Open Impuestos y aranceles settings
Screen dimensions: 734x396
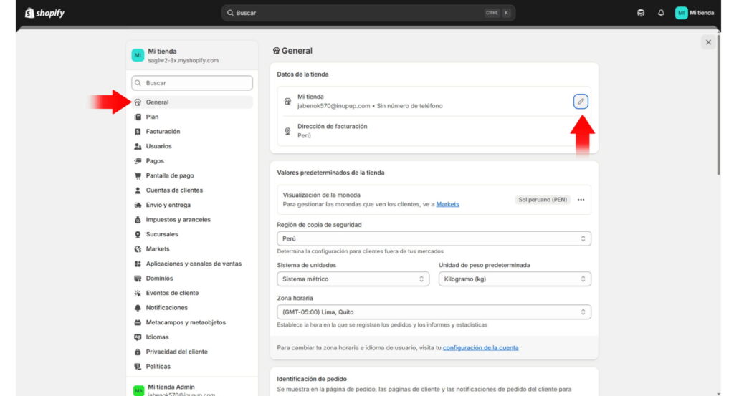(x=178, y=220)
